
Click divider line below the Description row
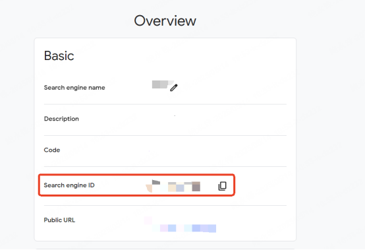[x=165, y=135]
